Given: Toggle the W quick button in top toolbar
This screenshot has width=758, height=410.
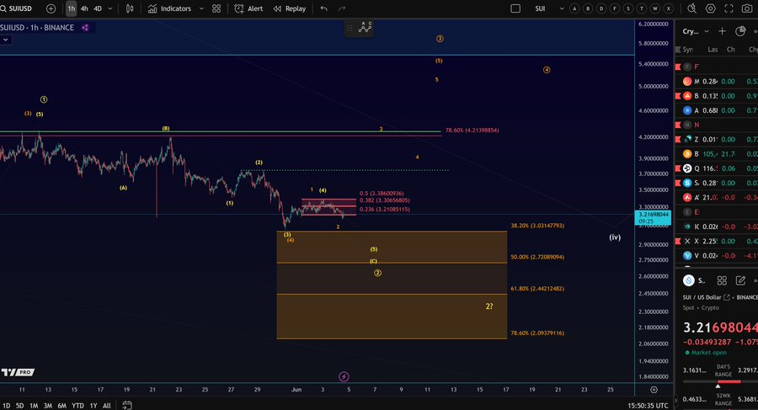Looking at the screenshot, I should (655, 8).
